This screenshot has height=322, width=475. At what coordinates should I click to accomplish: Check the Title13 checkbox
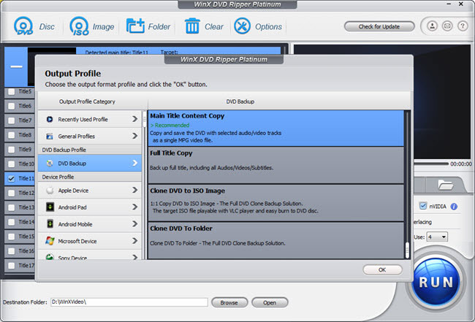click(12, 207)
